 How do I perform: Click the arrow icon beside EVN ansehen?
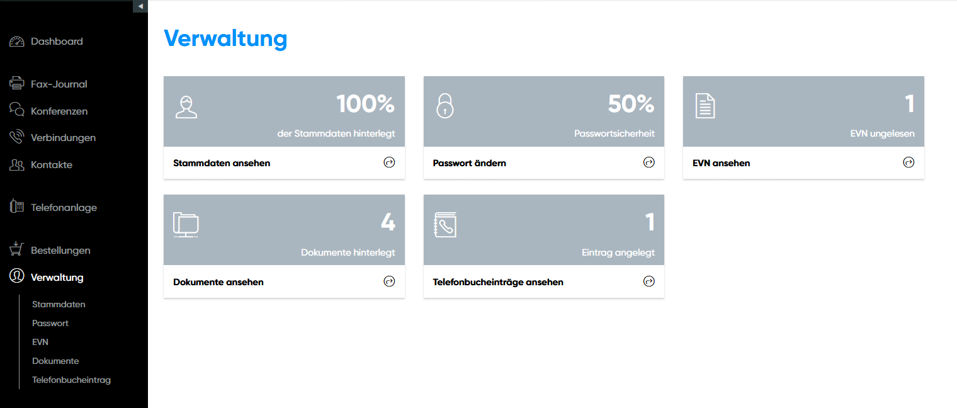[x=909, y=162]
